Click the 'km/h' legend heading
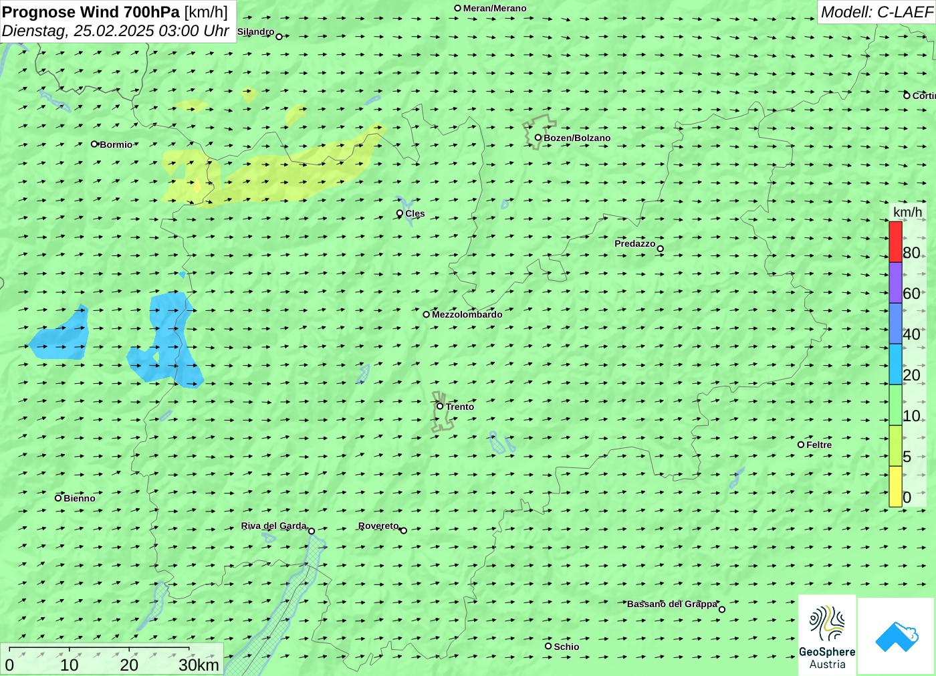 [x=907, y=212]
